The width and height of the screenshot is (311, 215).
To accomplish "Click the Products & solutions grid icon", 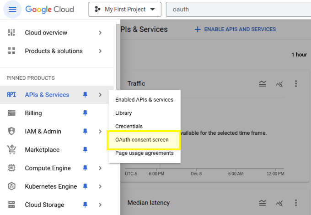I will 11,51.
